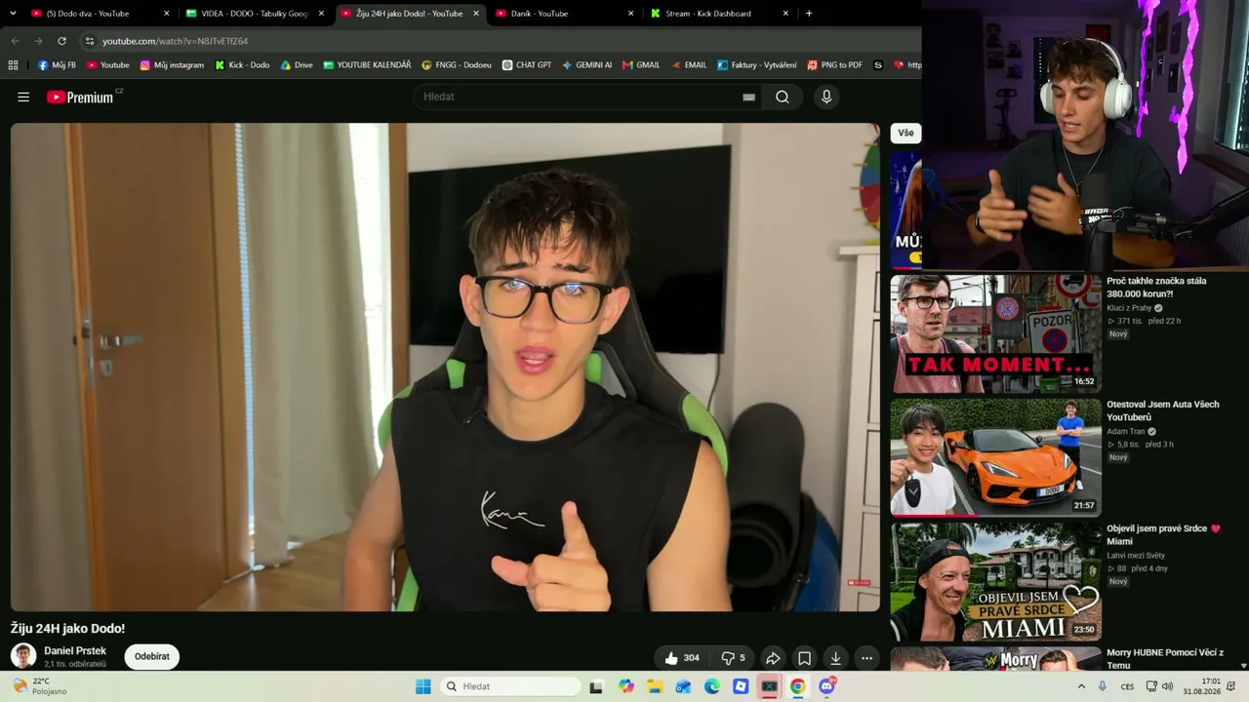Open the GEMINI AI bookmark
Screen dimensions: 1249x702
586,65
